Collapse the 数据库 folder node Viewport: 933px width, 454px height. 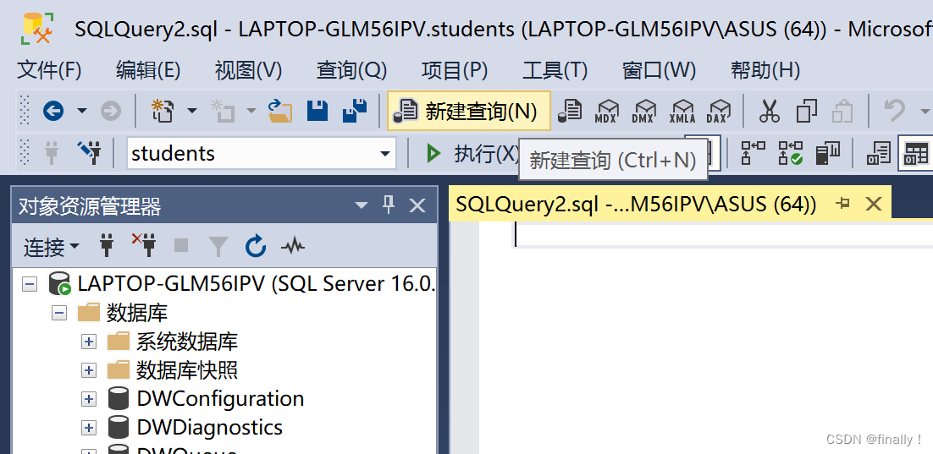59,313
